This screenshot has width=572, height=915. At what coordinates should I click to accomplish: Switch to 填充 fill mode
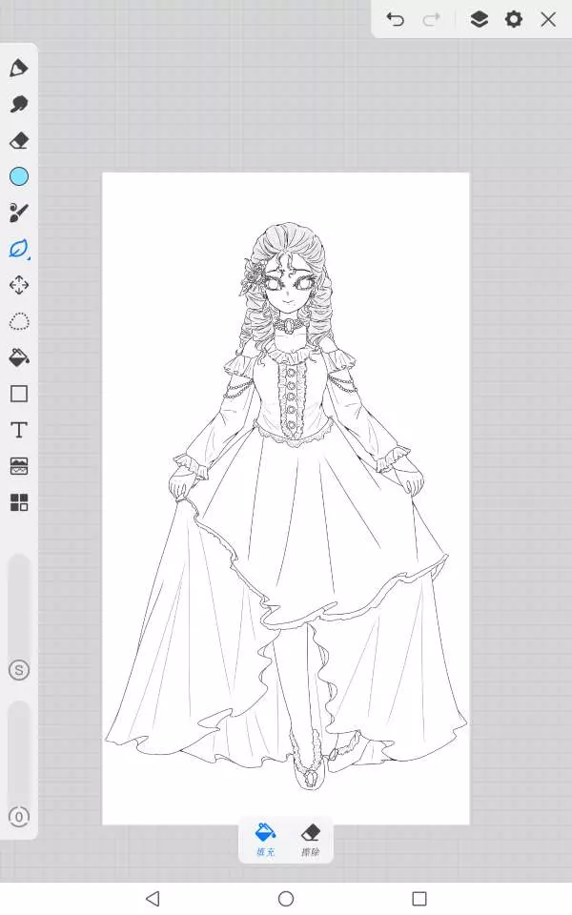click(265, 839)
